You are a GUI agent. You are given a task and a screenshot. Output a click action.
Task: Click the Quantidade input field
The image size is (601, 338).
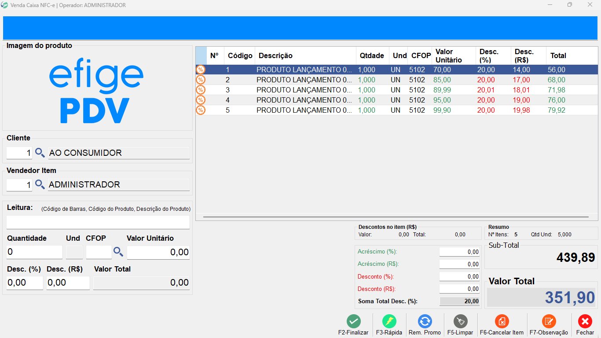(34, 252)
